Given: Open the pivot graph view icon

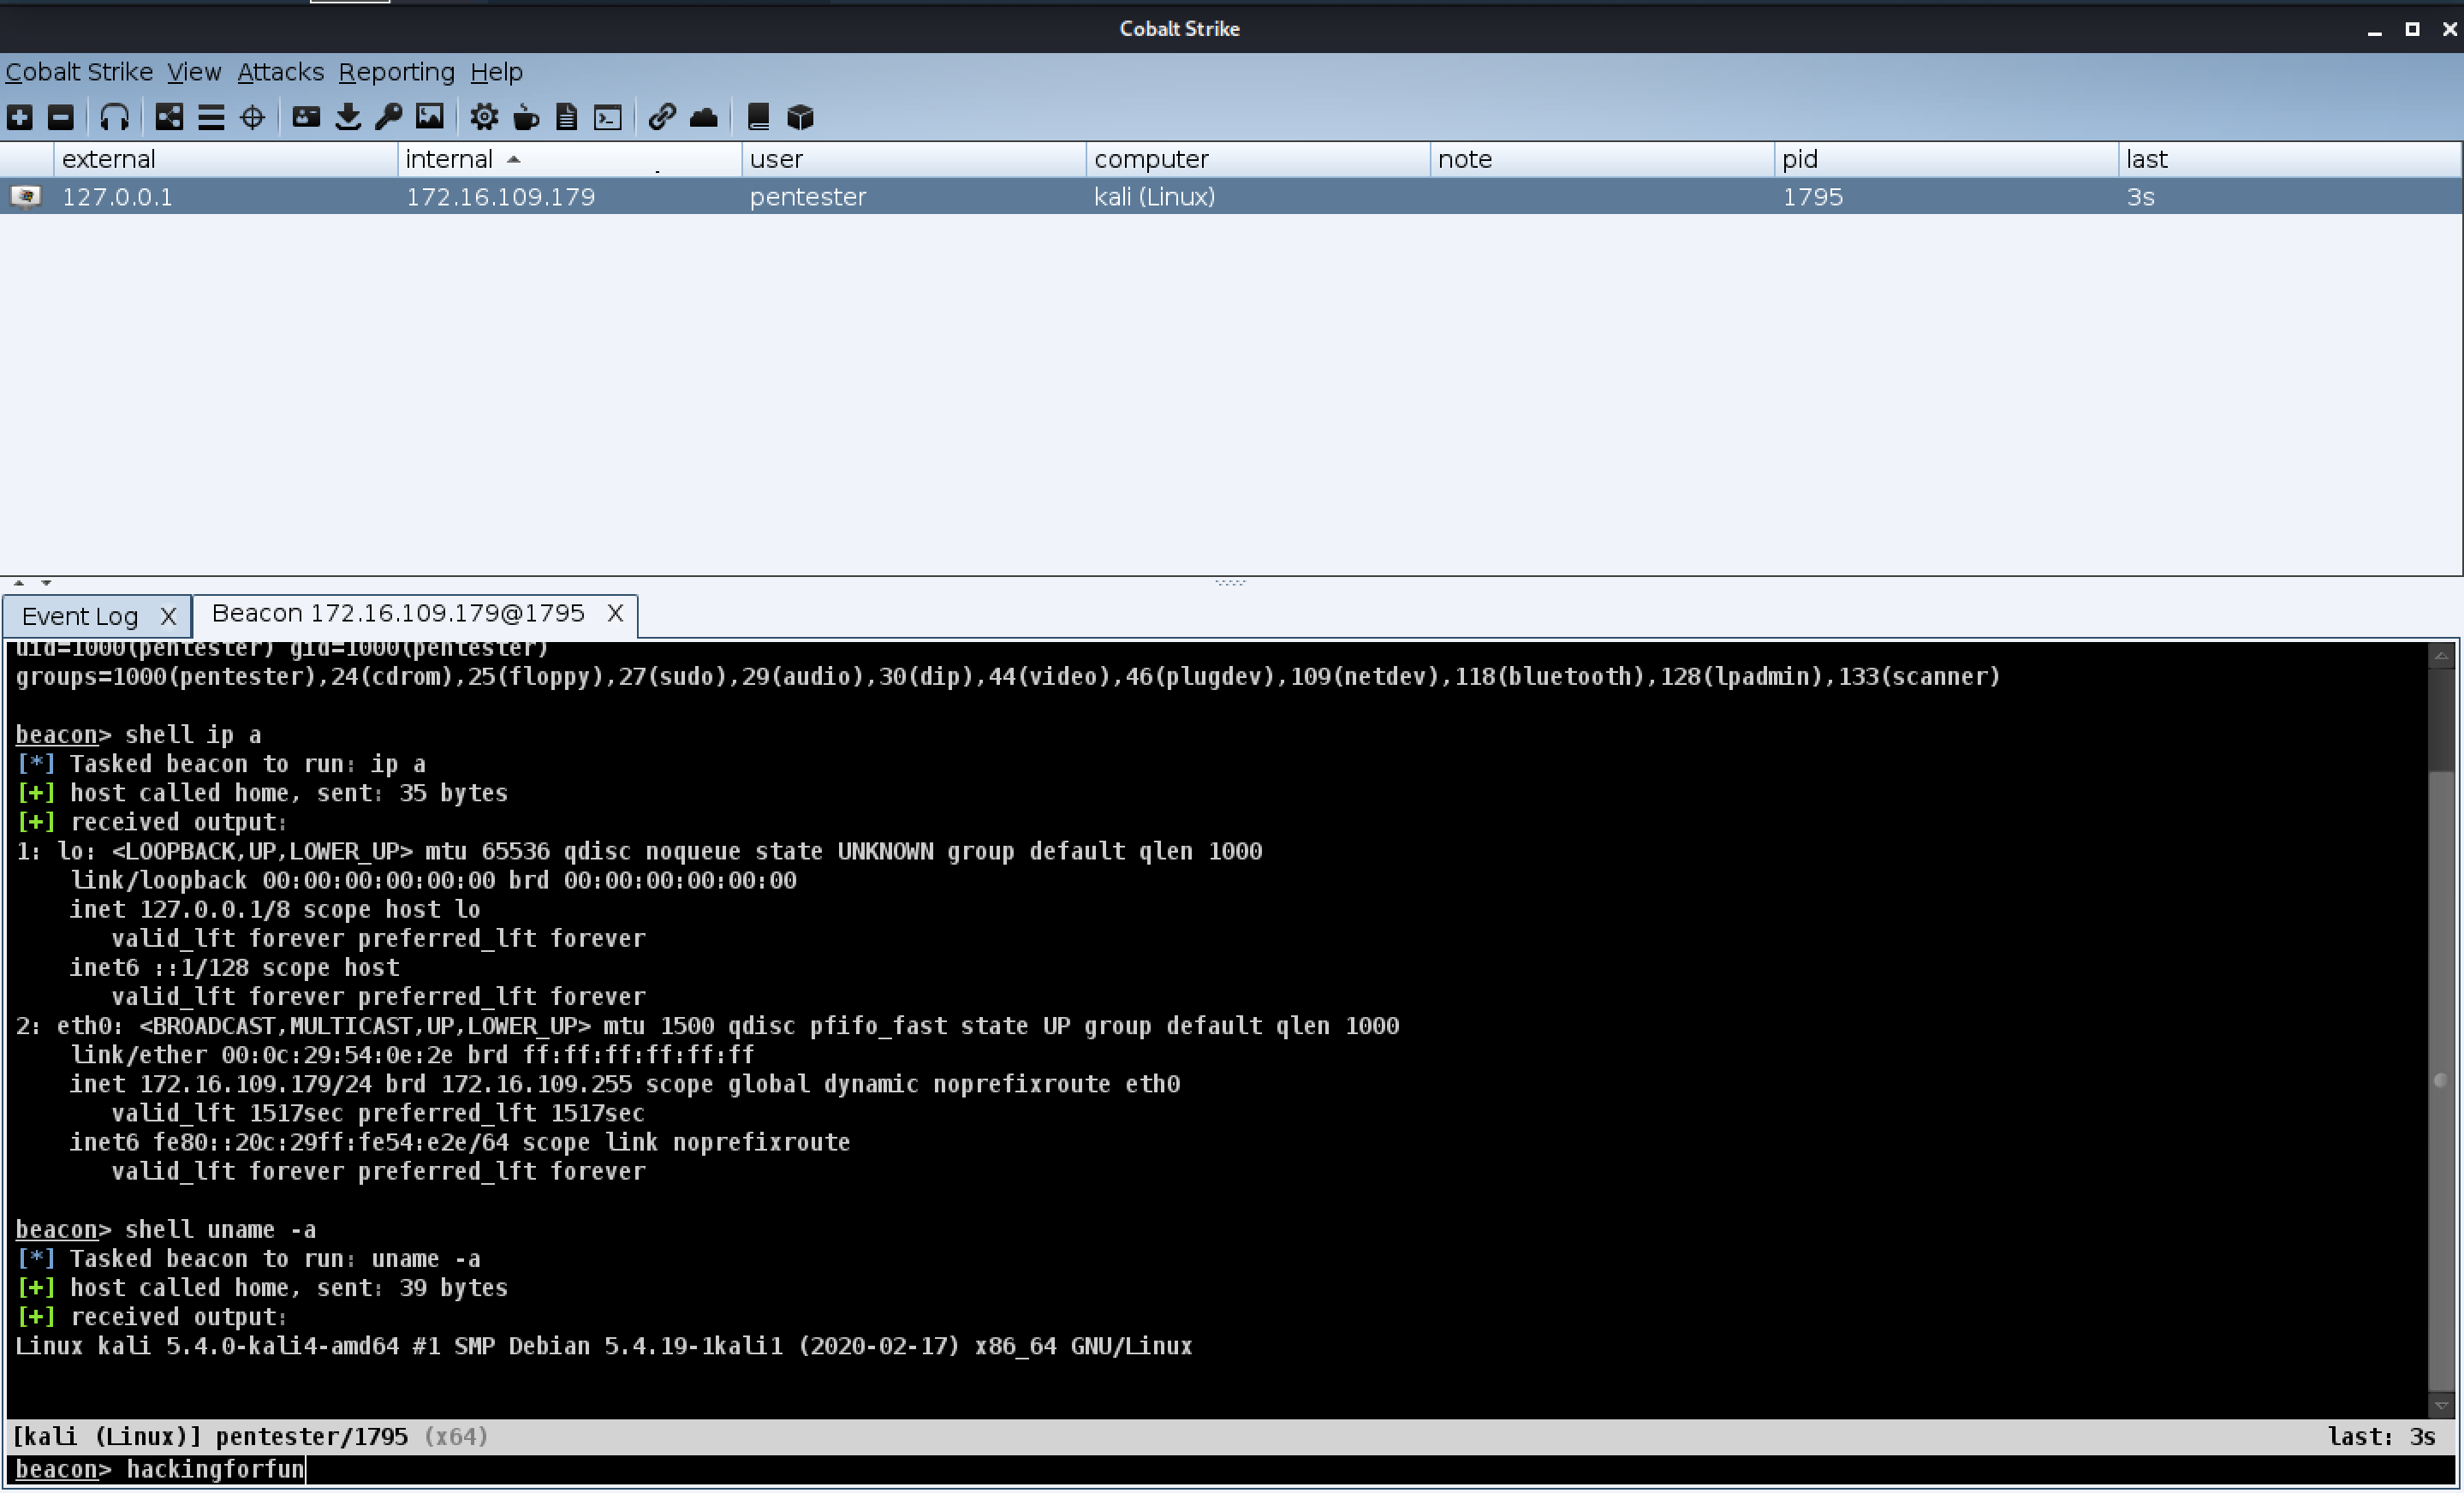Looking at the screenshot, I should 169,118.
